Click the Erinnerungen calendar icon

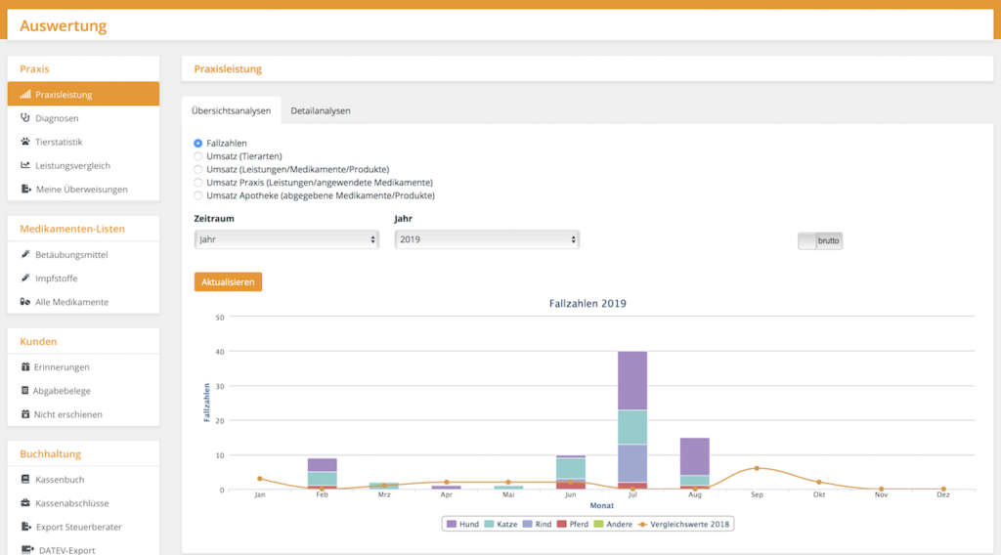point(25,367)
